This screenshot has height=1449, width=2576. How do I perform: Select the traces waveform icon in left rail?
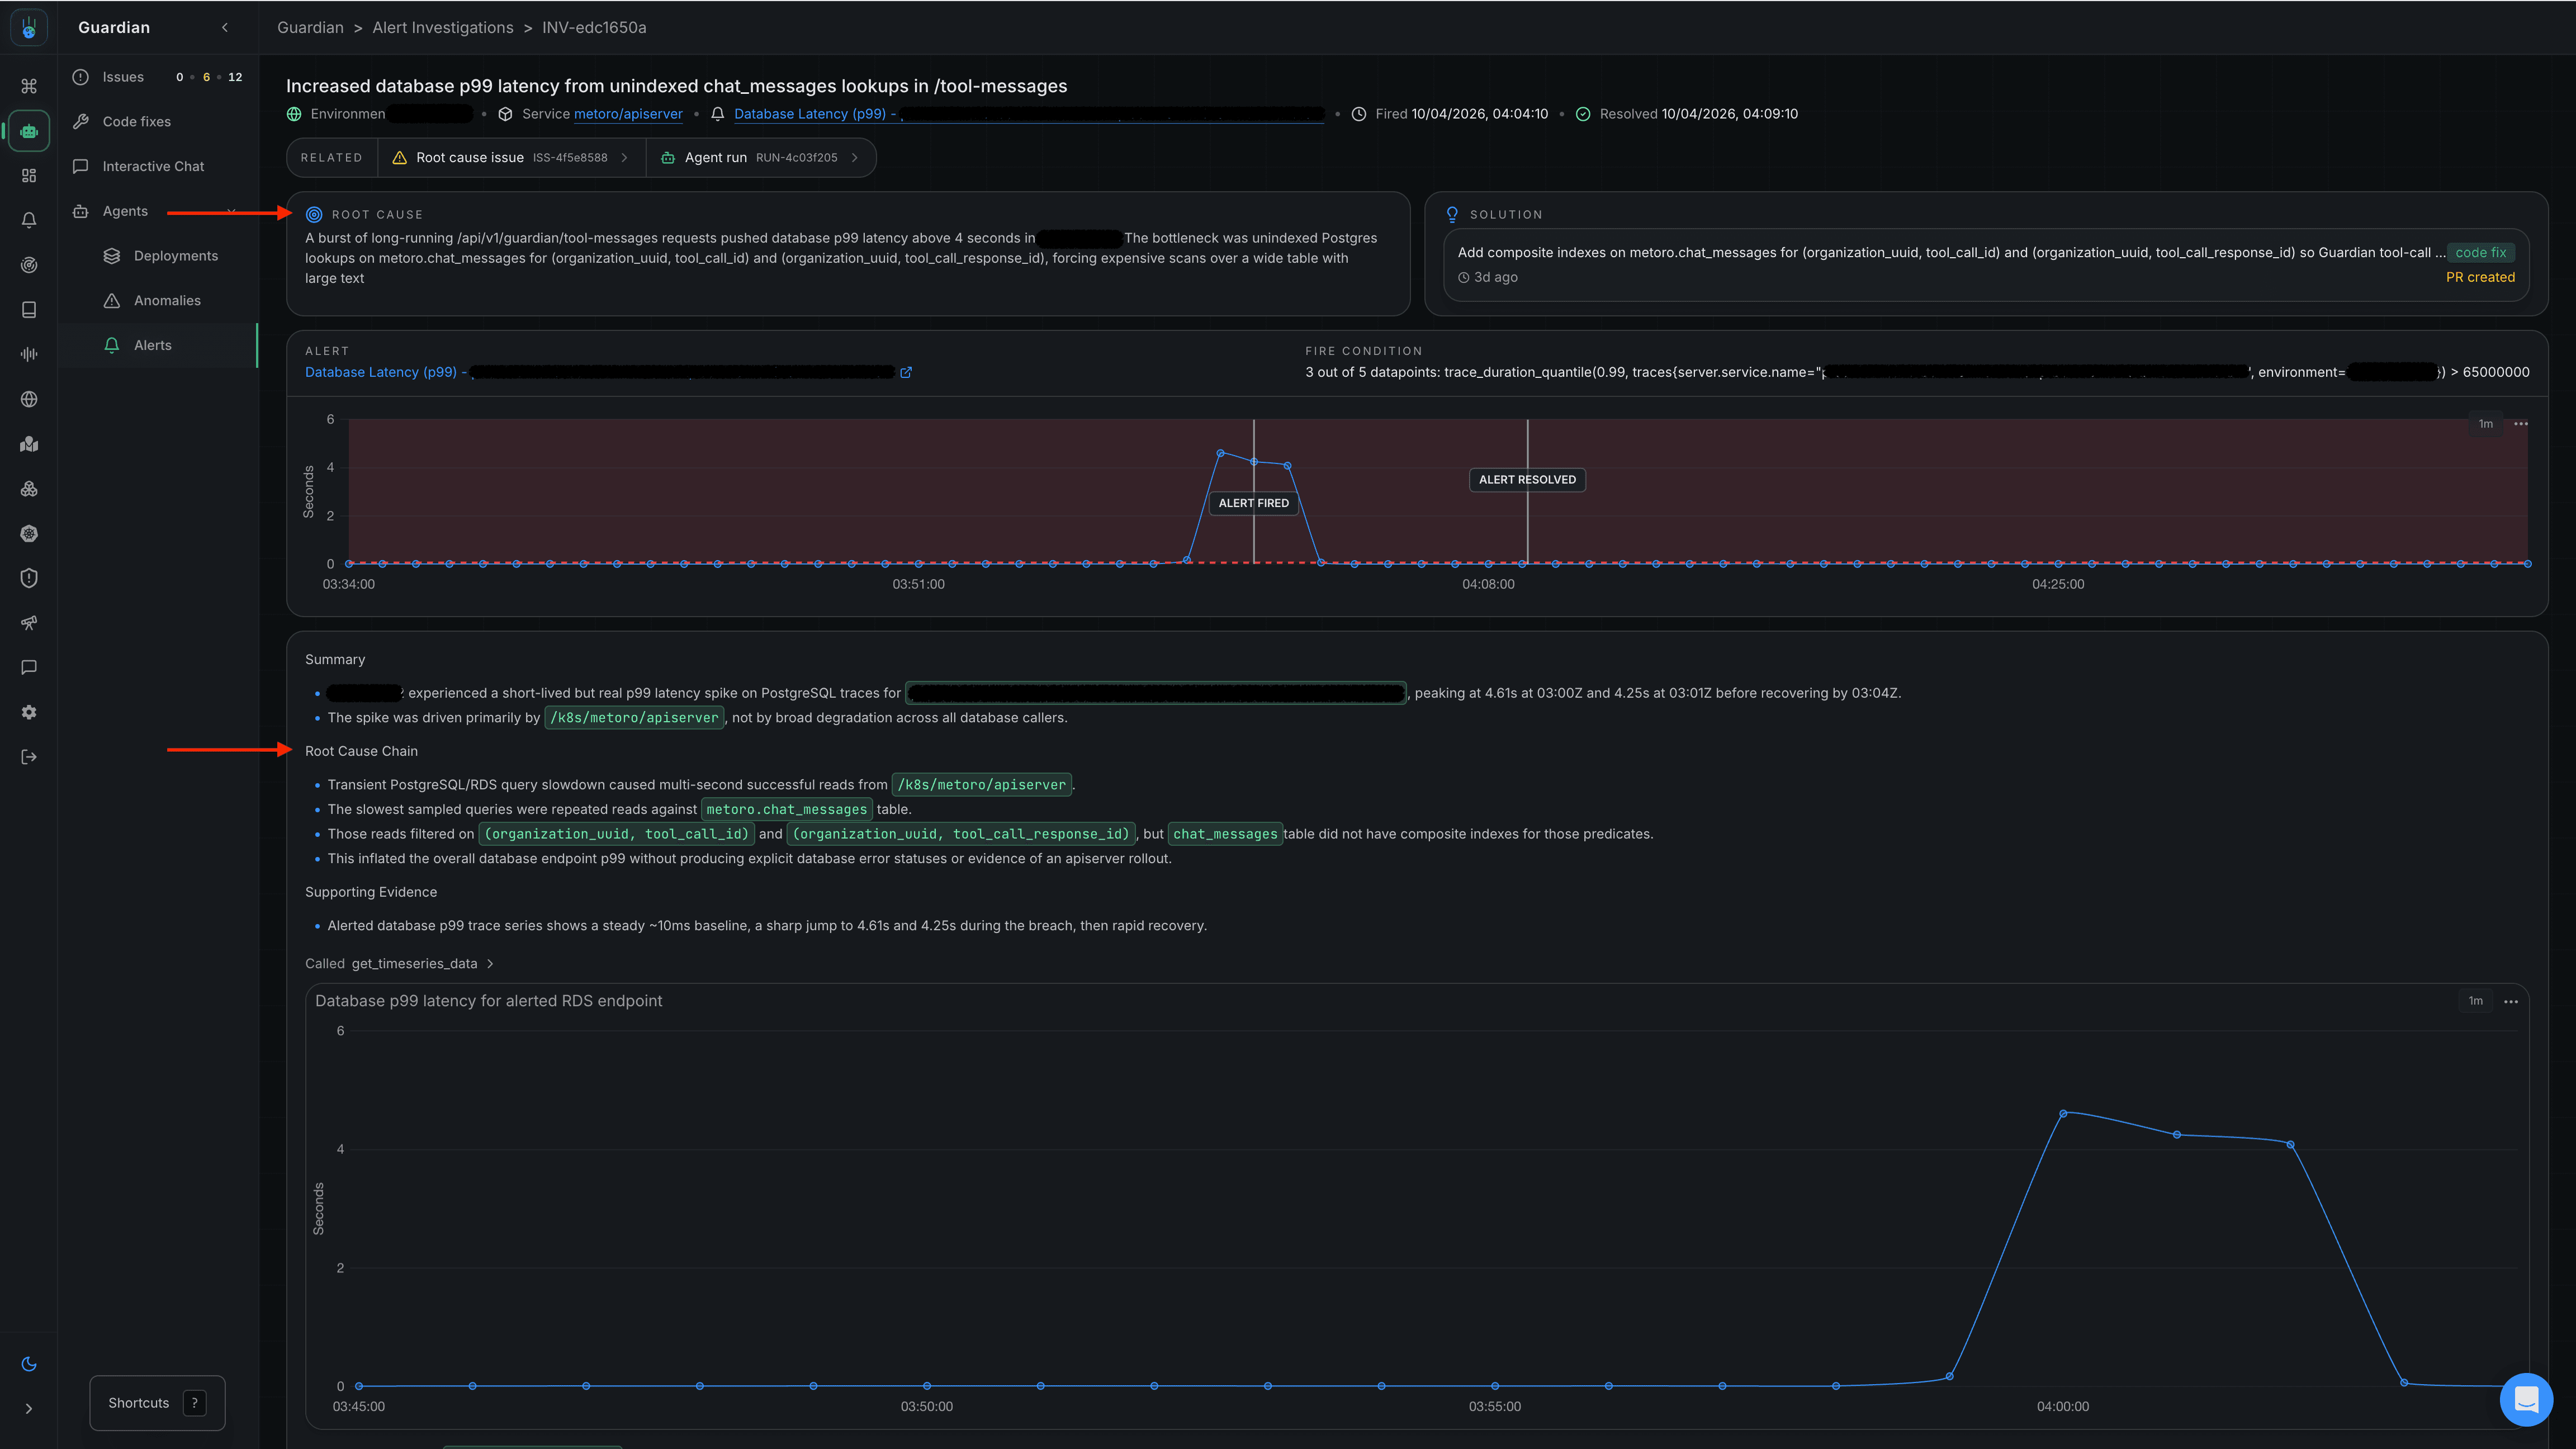(28, 353)
